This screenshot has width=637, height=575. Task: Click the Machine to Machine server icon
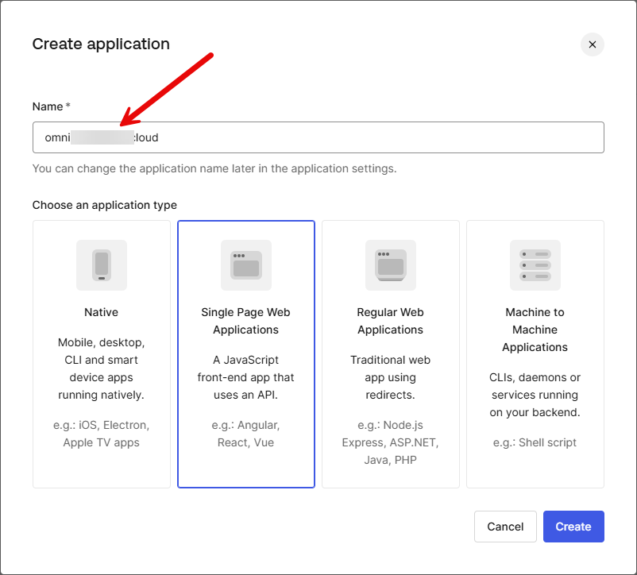pyautogui.click(x=535, y=264)
